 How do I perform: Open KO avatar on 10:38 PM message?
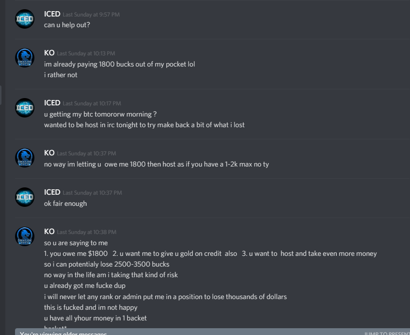point(25,236)
